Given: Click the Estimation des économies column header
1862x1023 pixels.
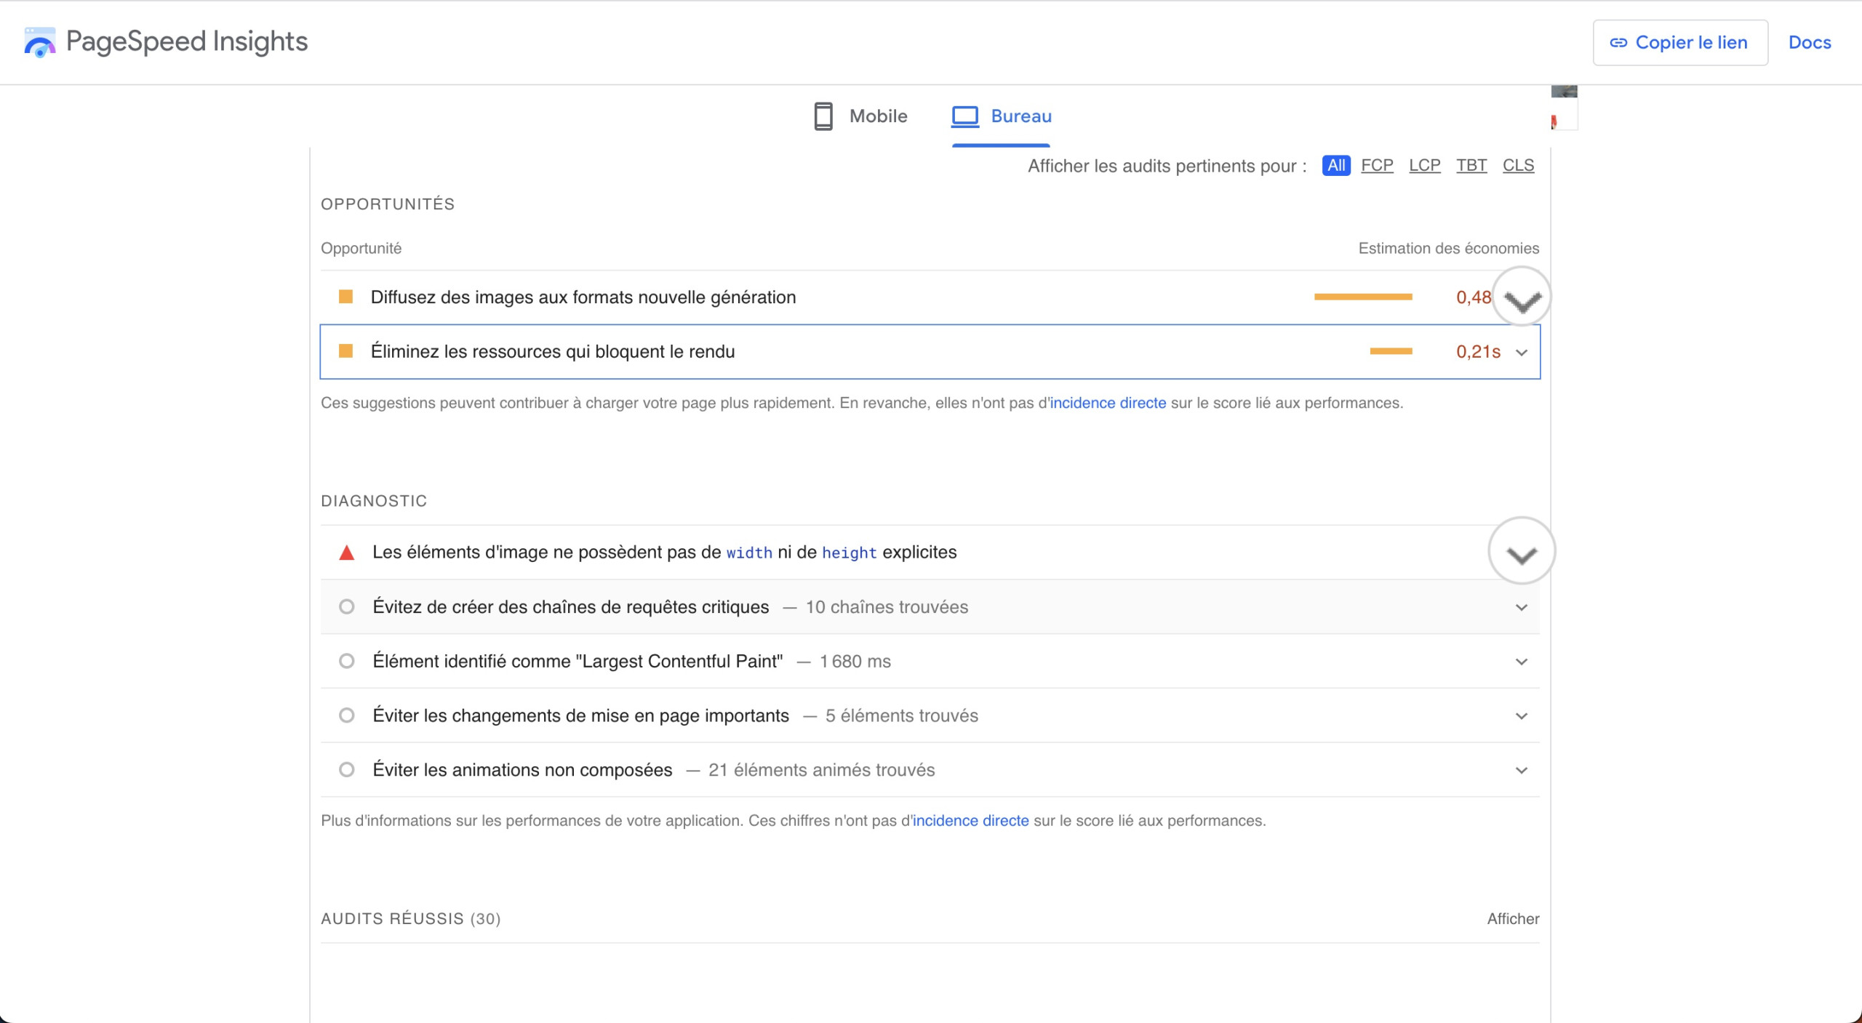Looking at the screenshot, I should click(1448, 249).
